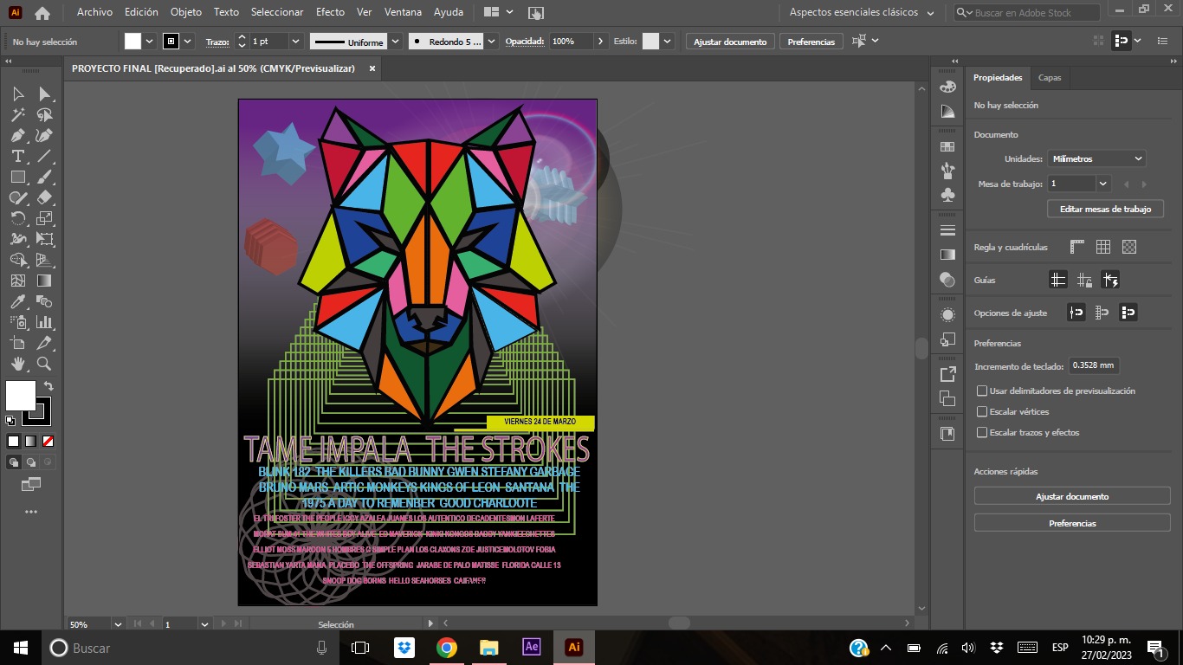
Task: Select the Mesh tool
Action: pyautogui.click(x=17, y=281)
